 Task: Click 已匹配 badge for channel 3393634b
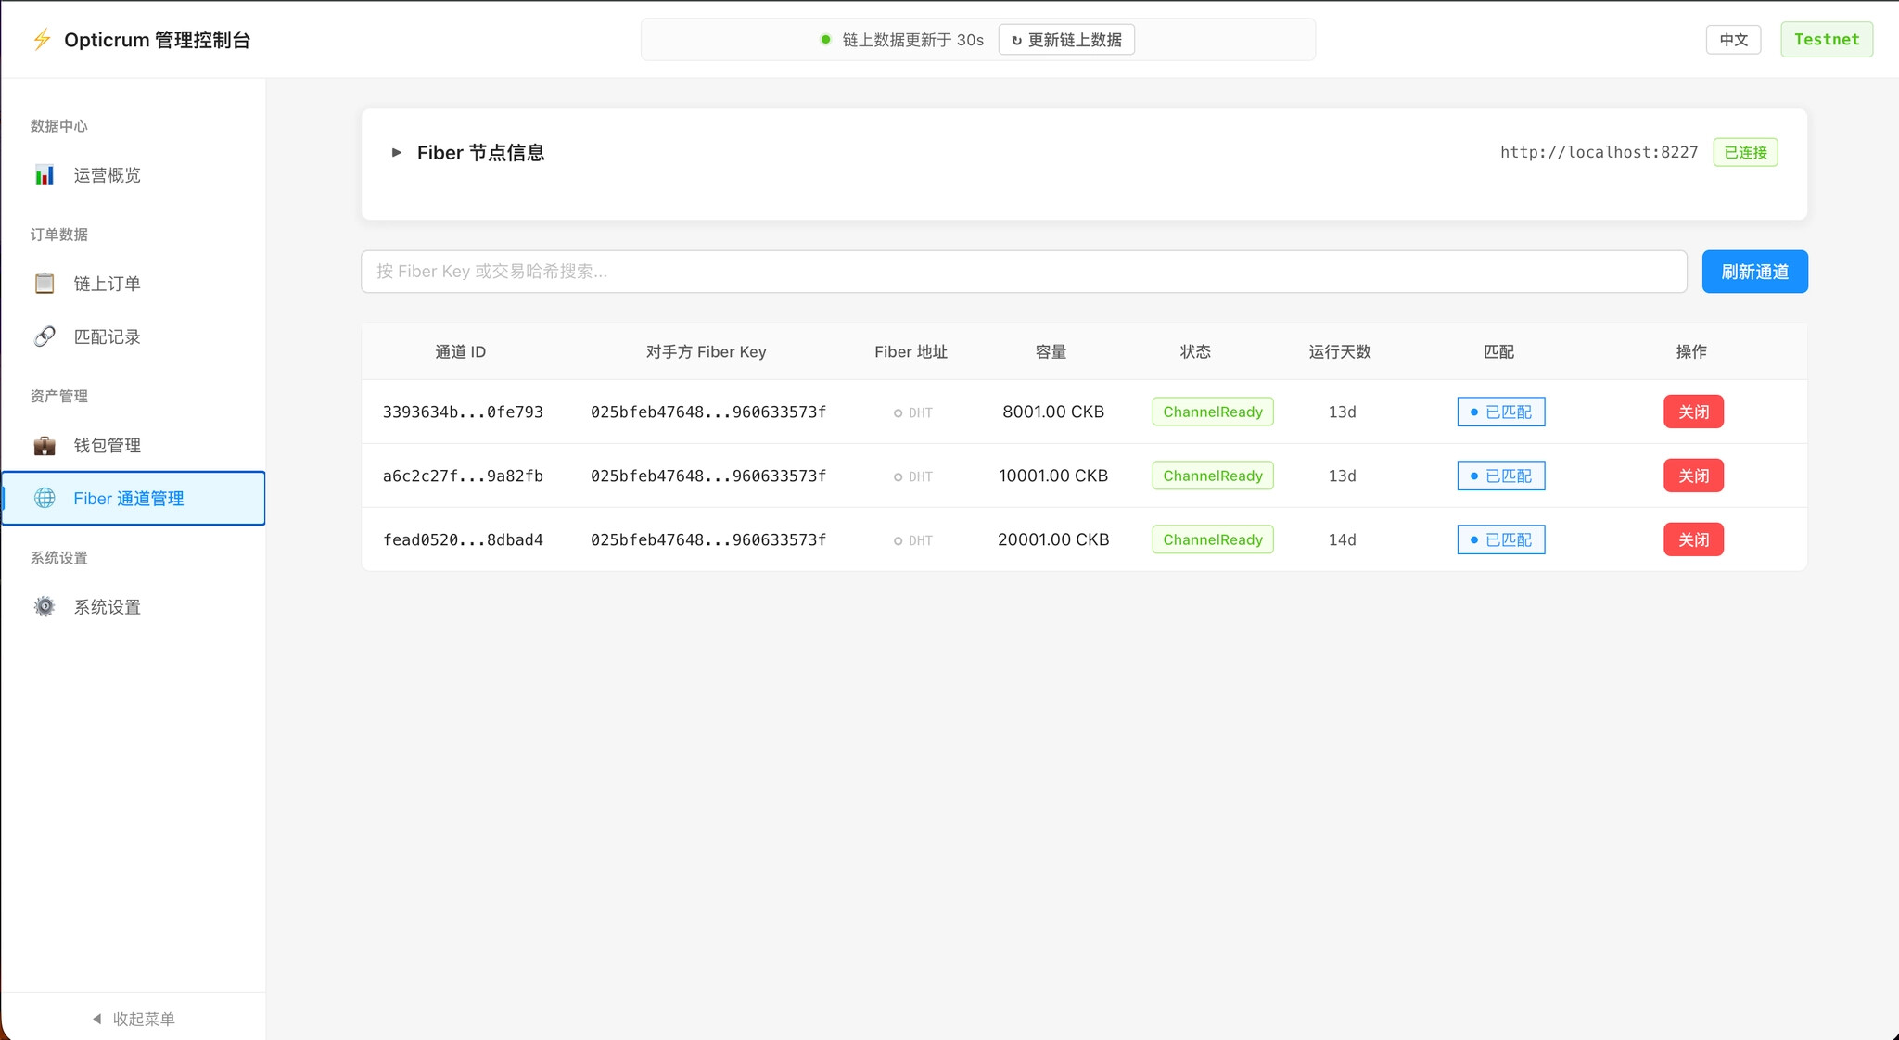(x=1501, y=412)
